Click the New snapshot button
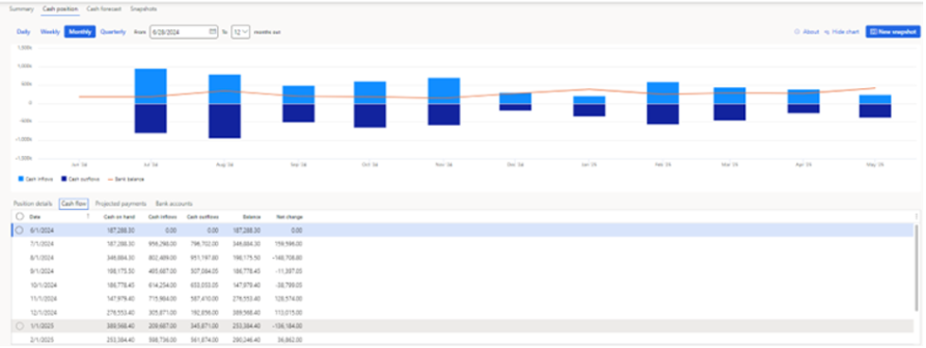The image size is (926, 348). (x=893, y=32)
